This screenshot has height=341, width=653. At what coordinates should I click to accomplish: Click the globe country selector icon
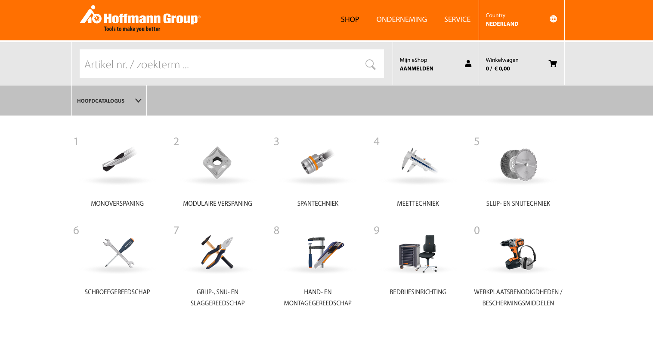pyautogui.click(x=553, y=19)
